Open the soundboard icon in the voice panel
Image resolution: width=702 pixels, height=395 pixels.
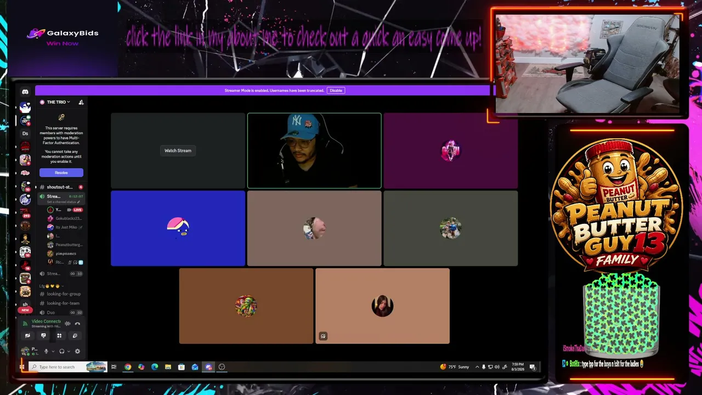click(x=75, y=336)
